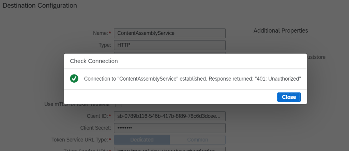Click the Check Connection dialog title
Screen dimensions: 349x151
click(x=94, y=61)
